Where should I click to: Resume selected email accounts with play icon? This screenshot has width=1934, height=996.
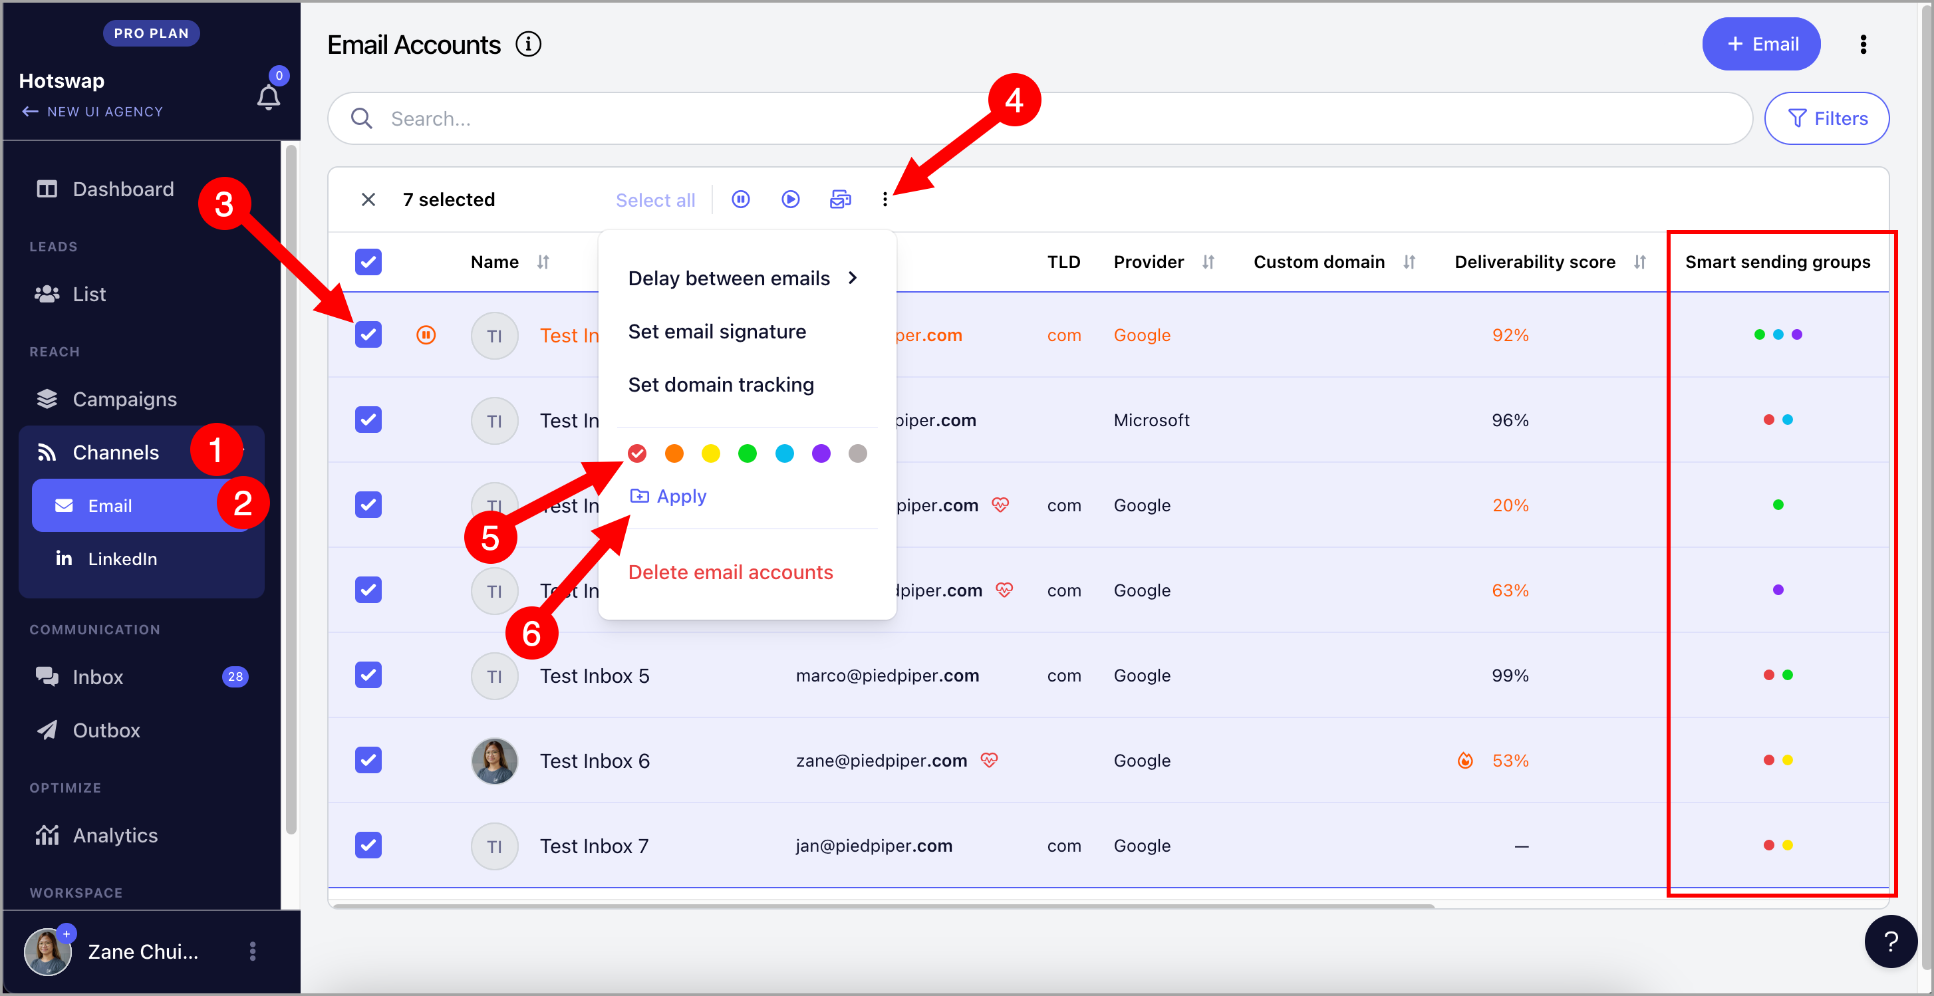click(x=790, y=199)
